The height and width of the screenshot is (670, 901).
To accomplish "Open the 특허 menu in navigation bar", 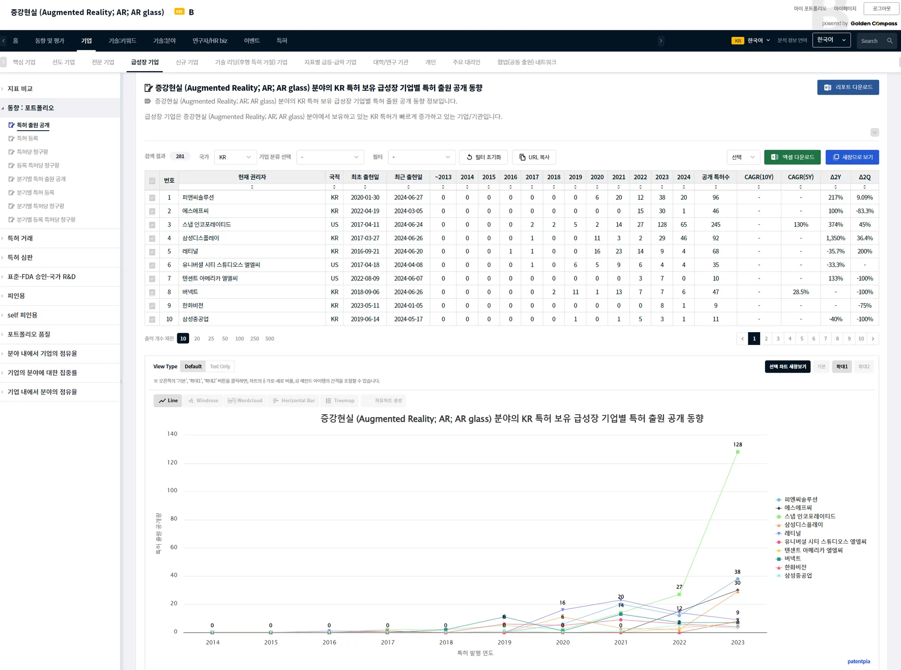I will tap(282, 41).
